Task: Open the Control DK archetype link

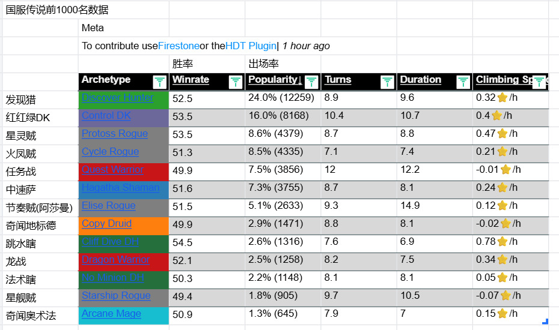Action: pyautogui.click(x=106, y=116)
